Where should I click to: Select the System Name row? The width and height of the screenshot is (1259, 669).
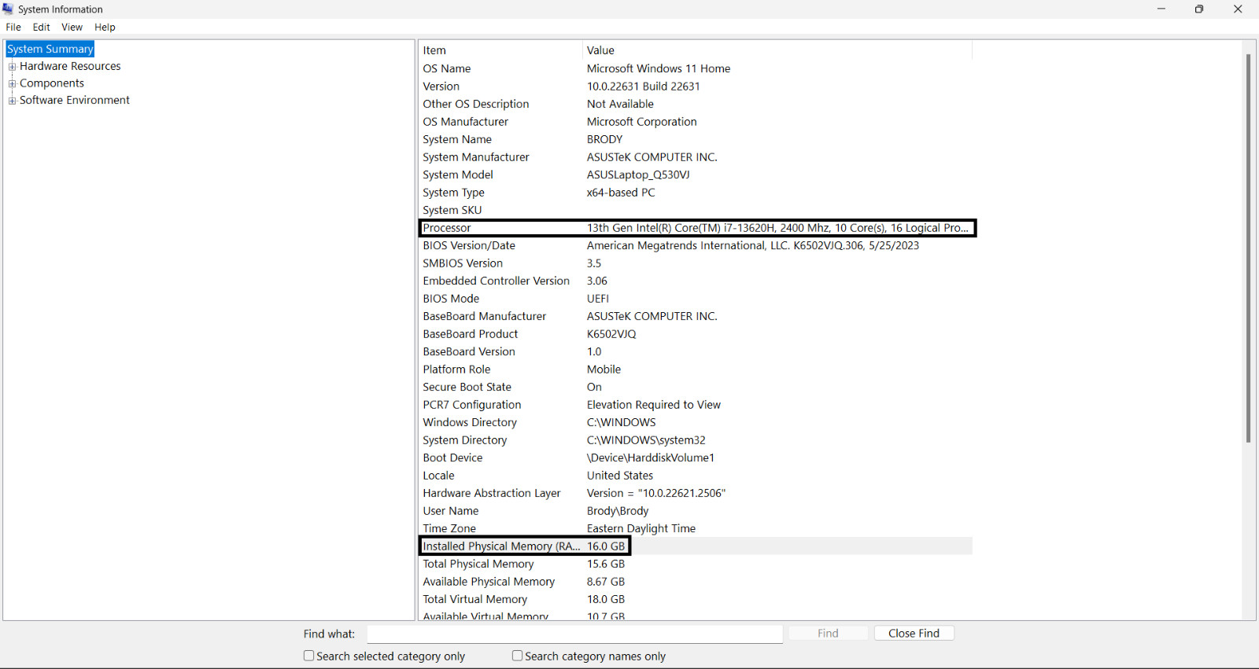(696, 139)
